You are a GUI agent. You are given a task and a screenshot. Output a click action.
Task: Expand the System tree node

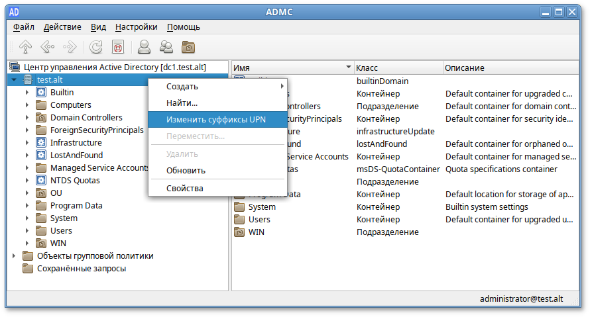pyautogui.click(x=27, y=218)
